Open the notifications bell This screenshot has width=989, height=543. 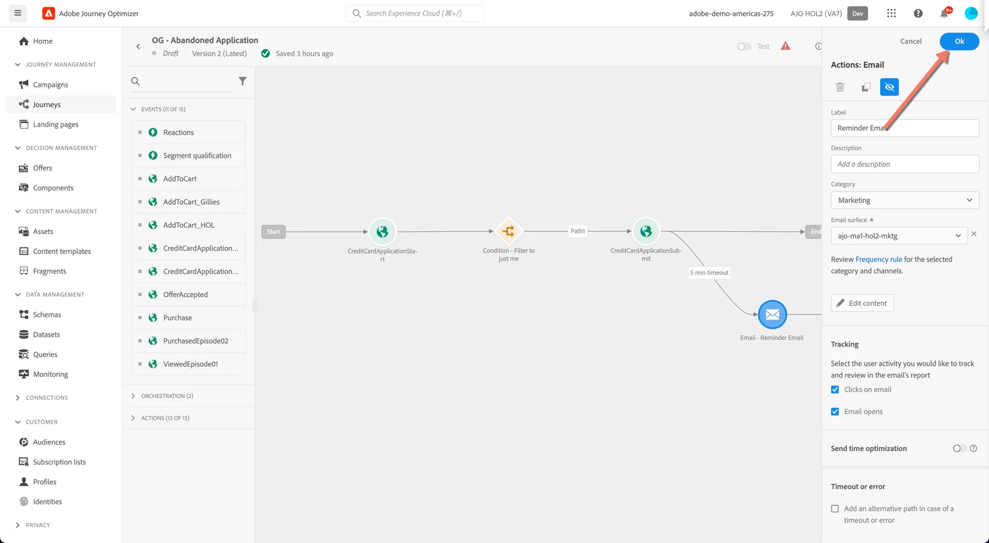(x=944, y=13)
